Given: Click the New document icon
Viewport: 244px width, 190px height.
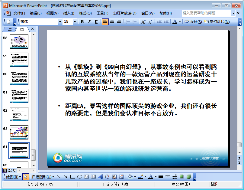Looking at the screenshot, I should point(9,22).
